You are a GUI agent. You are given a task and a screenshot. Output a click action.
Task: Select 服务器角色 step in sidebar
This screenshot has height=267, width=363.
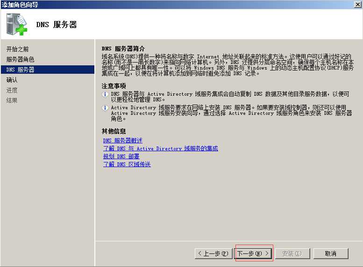21,59
